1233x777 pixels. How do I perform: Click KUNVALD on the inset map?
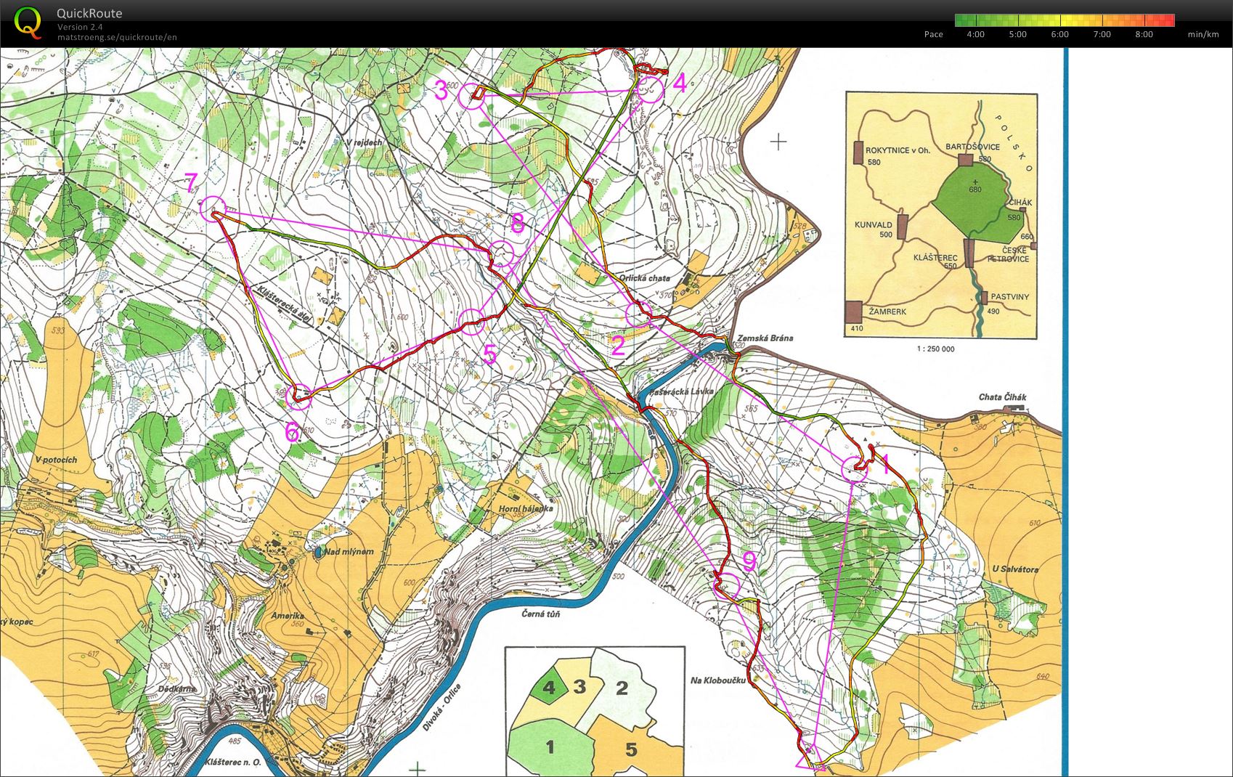pyautogui.click(x=874, y=225)
